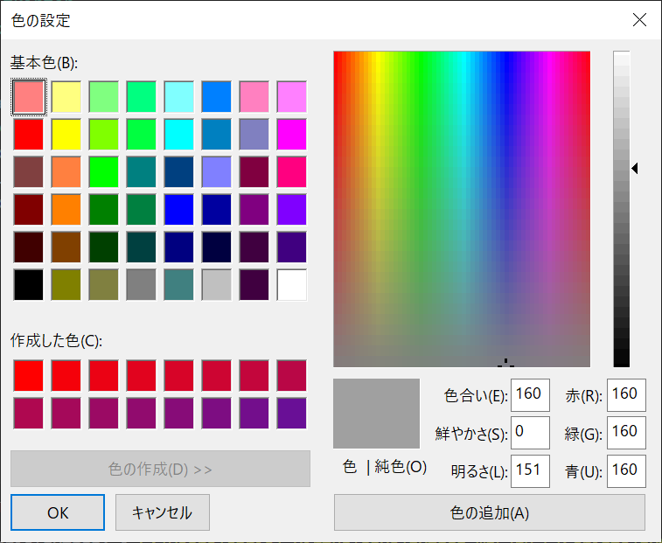Image resolution: width=662 pixels, height=543 pixels.
Task: Select the white basic color swatch
Action: click(x=292, y=285)
